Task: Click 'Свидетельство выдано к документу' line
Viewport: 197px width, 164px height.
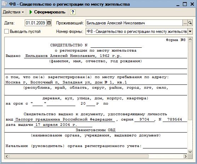Action: coord(95,114)
